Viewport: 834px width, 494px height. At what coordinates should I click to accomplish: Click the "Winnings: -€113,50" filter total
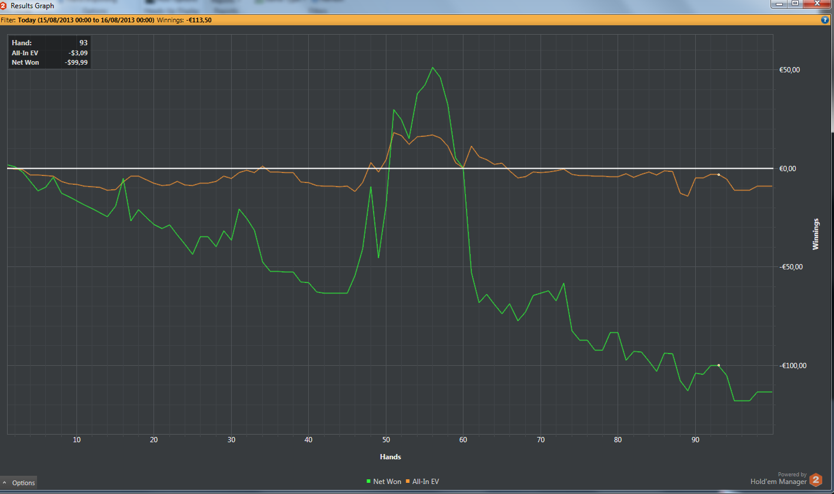click(x=184, y=20)
